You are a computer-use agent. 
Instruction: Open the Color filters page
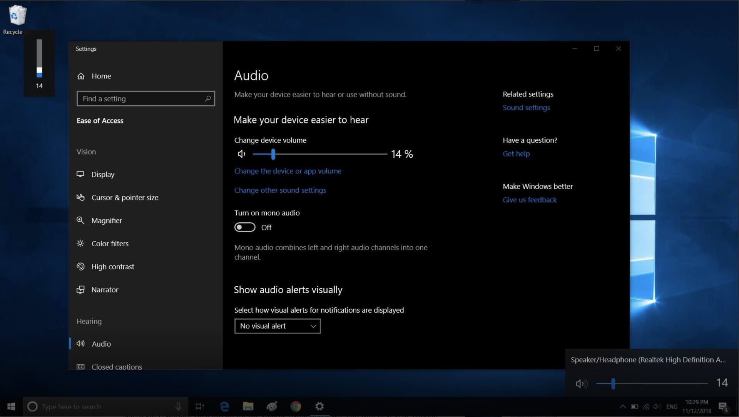click(102, 244)
